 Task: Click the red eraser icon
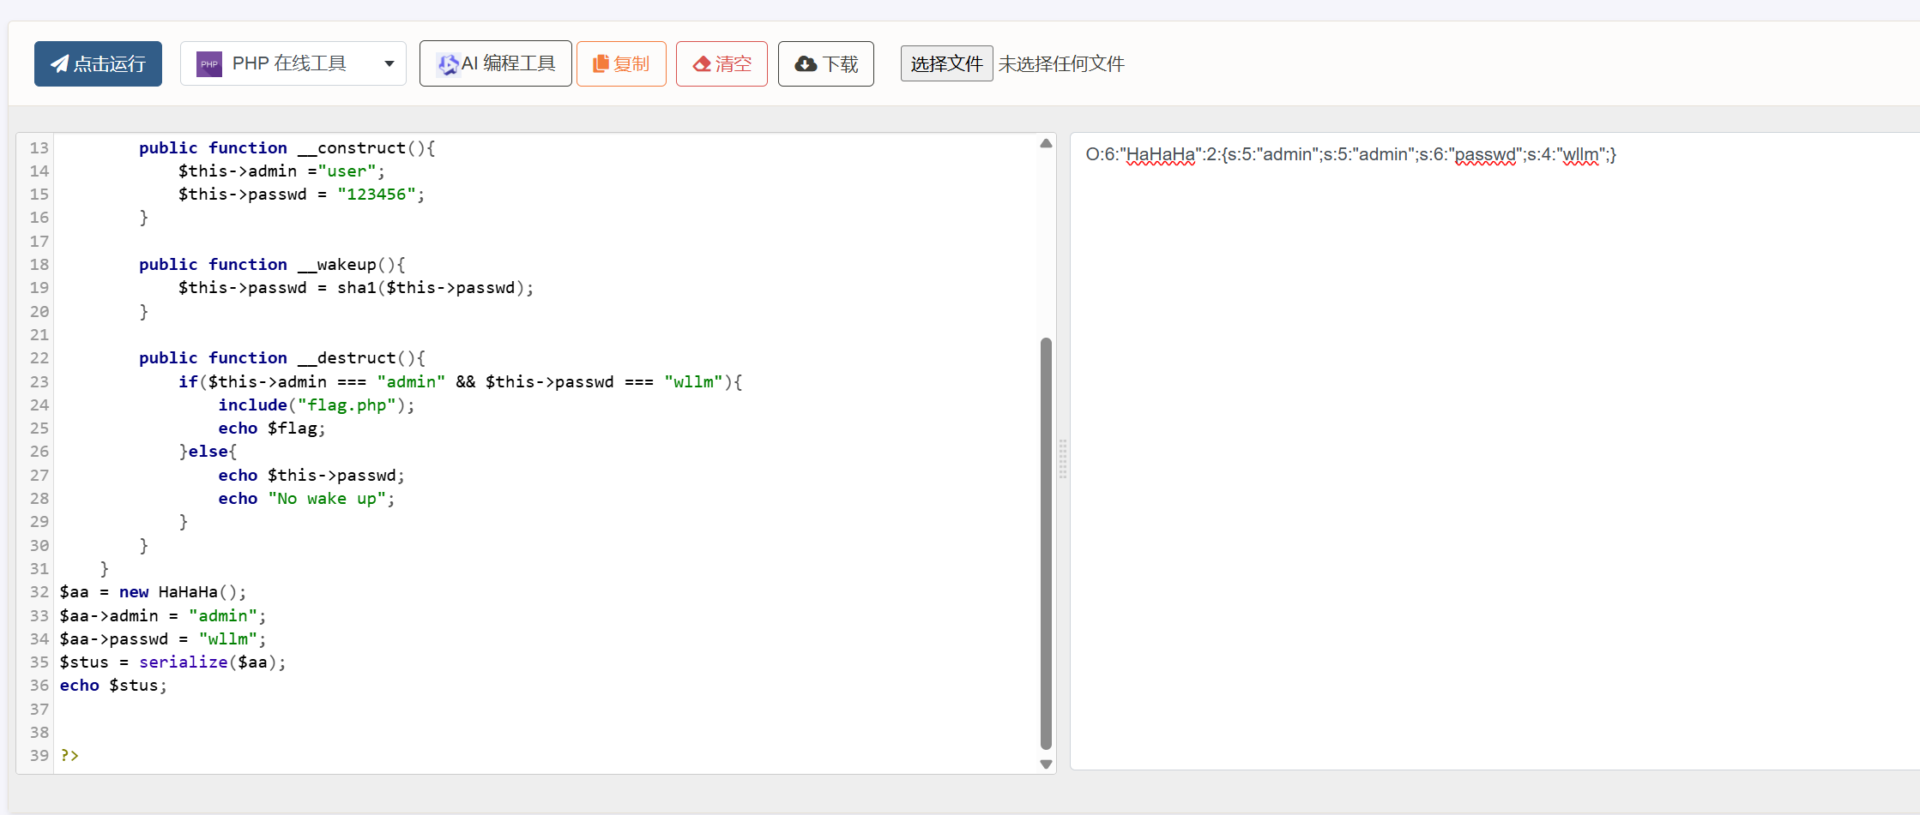click(702, 64)
